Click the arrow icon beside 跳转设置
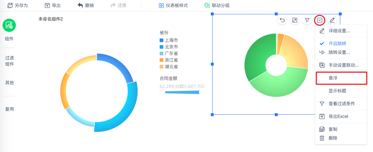373x152 pixels. [x=322, y=52]
